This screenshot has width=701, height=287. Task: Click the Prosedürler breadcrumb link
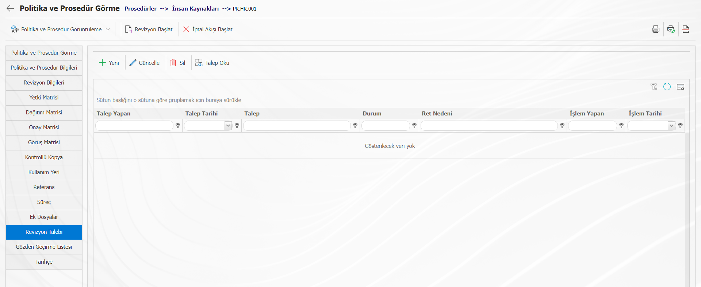(x=141, y=9)
